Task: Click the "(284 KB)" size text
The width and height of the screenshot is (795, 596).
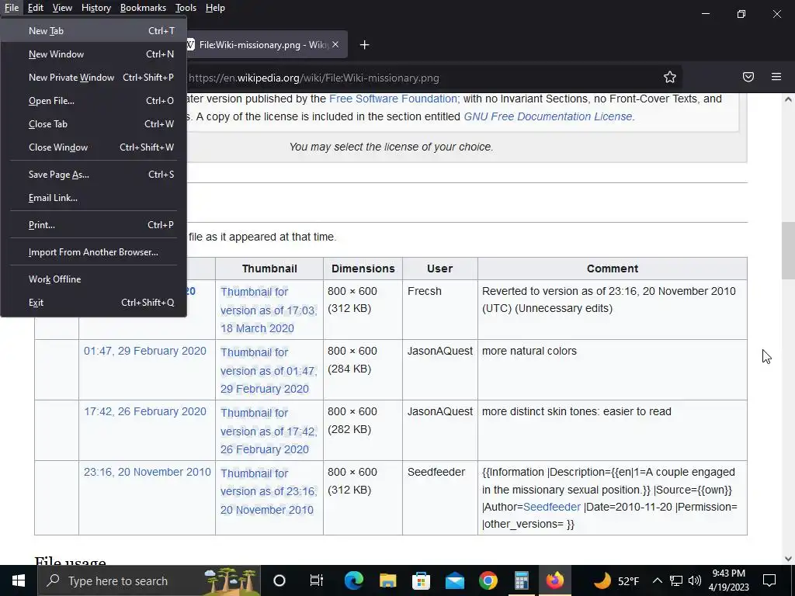Action: pos(349,369)
